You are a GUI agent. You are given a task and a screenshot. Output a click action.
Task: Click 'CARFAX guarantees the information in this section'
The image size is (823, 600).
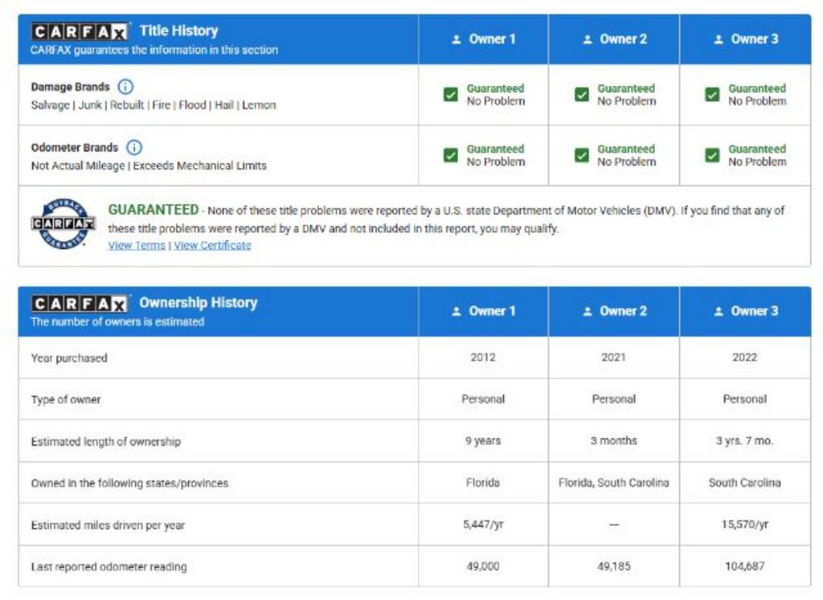click(154, 50)
